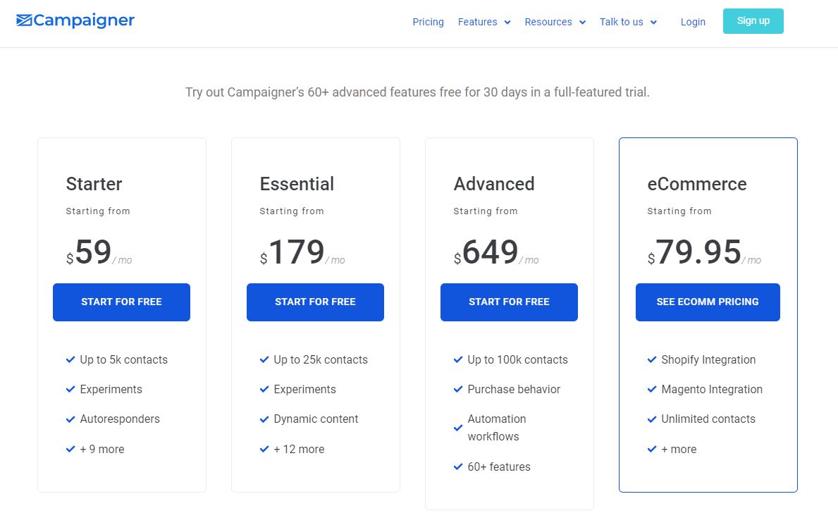
Task: Click the Campaigner envelope logo
Action: (75, 20)
